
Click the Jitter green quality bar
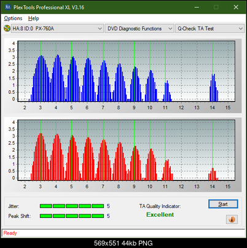coord(72,206)
